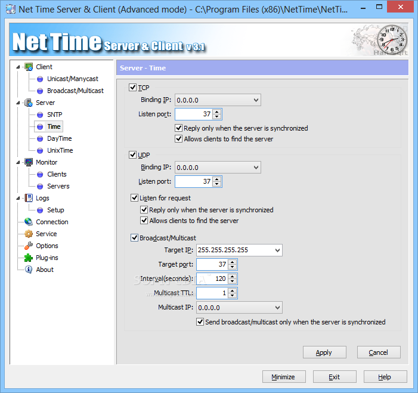This screenshot has width=418, height=393.
Task: Click the bullet icon next to Unicast/Manycast
Action: [x=40, y=79]
